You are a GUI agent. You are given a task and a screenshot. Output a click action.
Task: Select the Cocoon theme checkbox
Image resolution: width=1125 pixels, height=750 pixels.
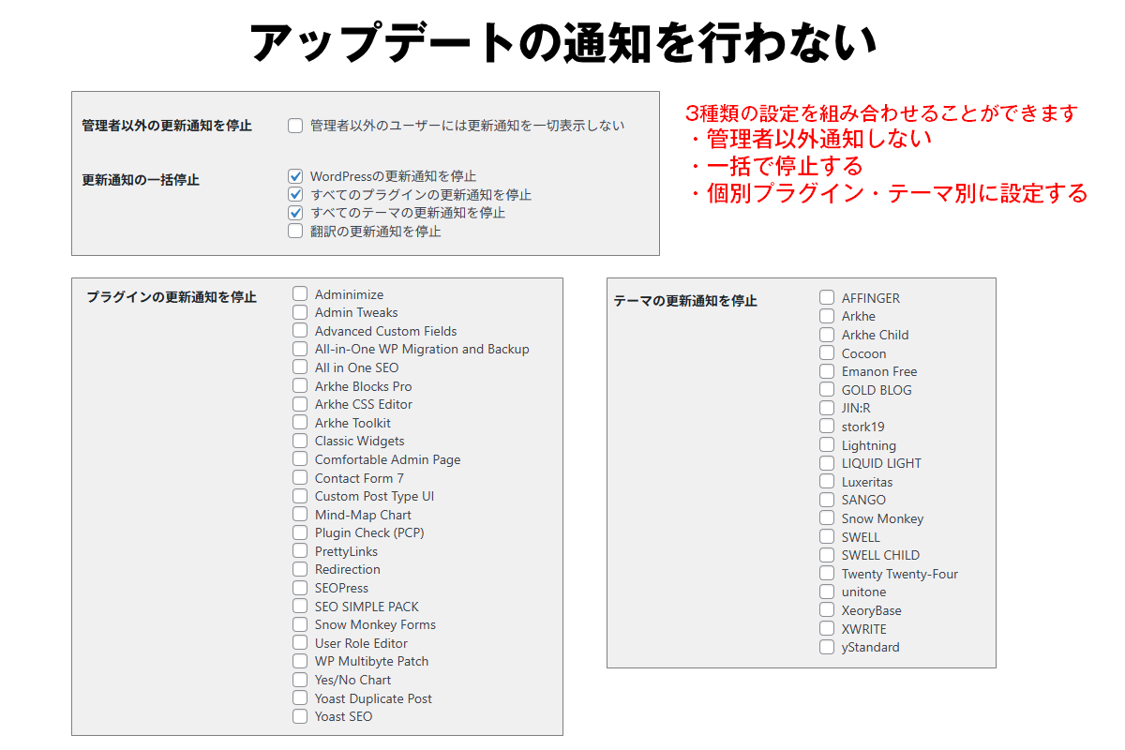827,353
